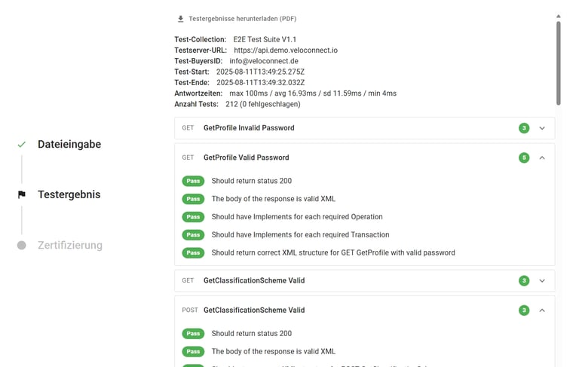Click the green count badge on GetProfile Invalid Password

coord(524,128)
